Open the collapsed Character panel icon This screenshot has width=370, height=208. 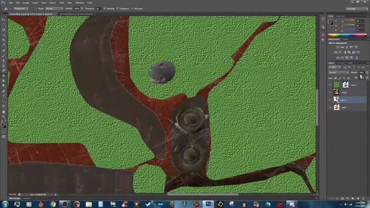323,35
